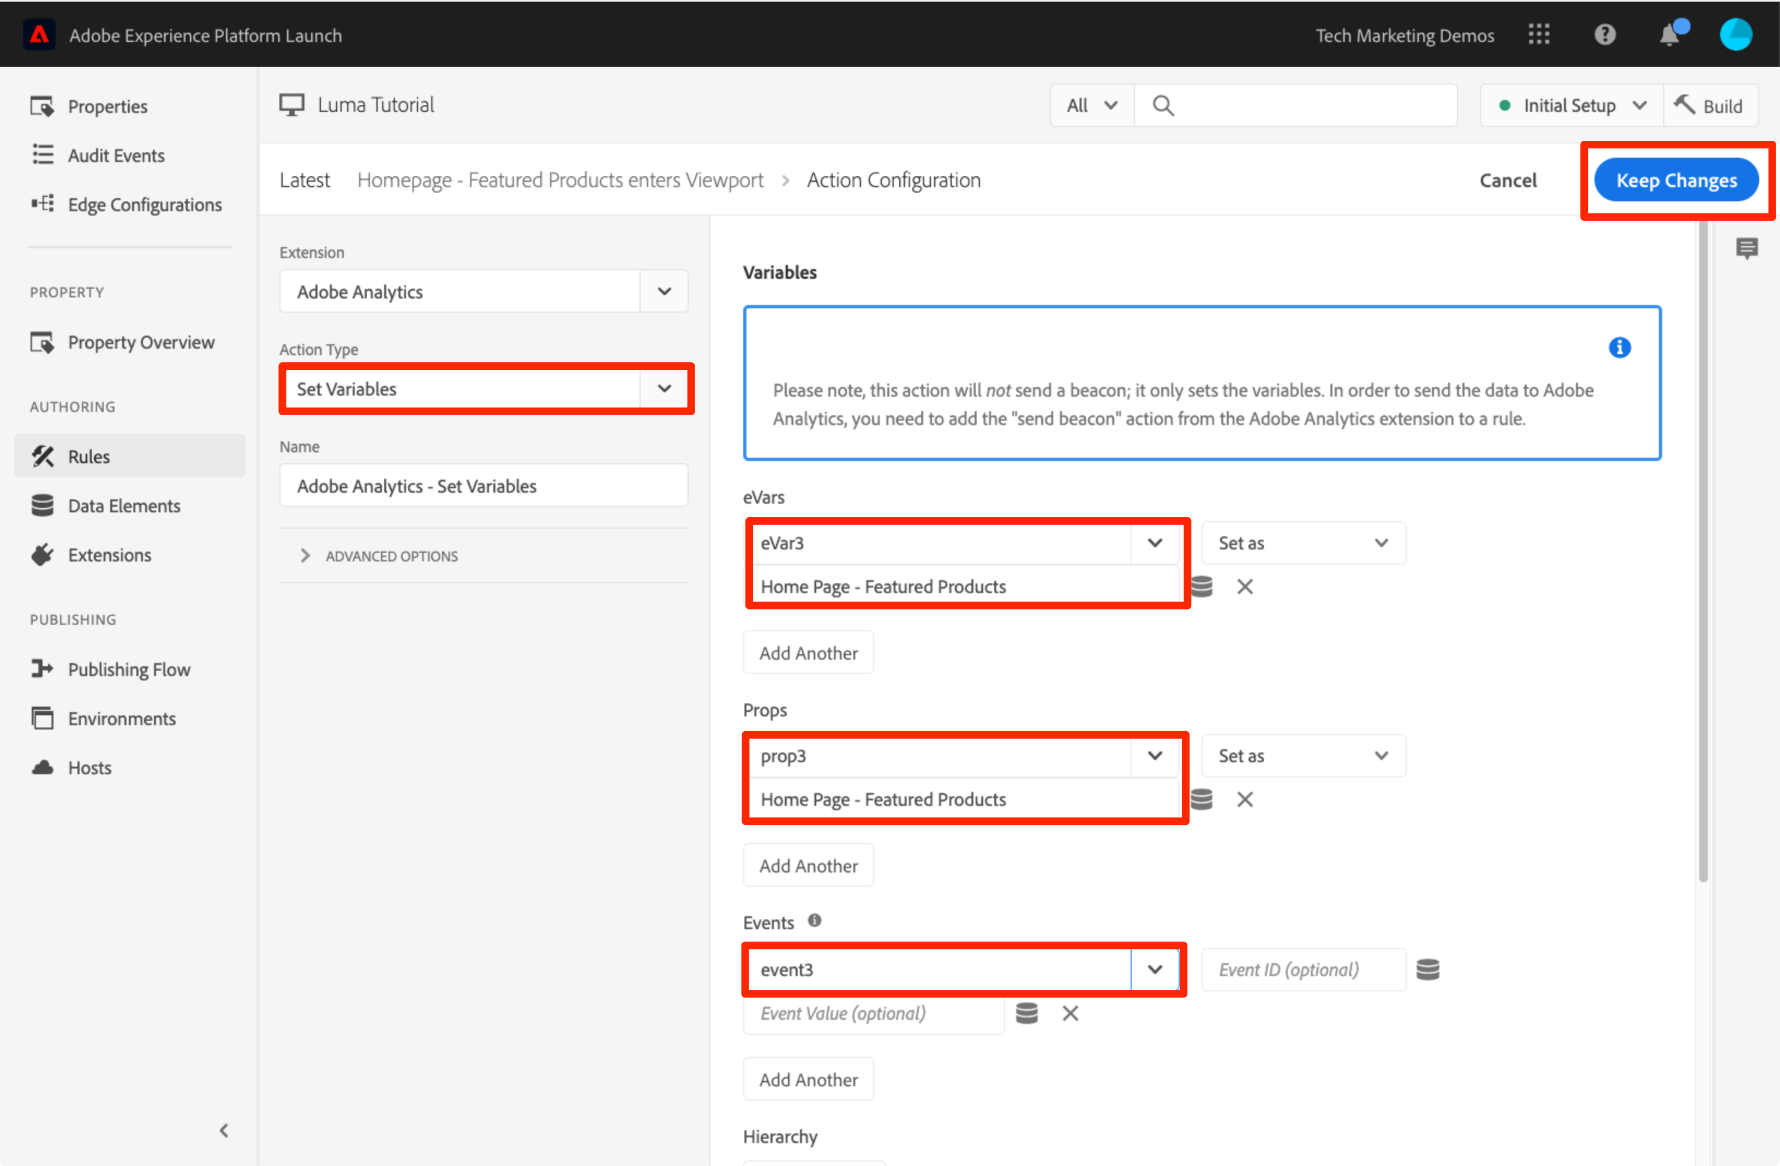Collapse the left sidebar with chevron
The image size is (1780, 1166).
(224, 1130)
